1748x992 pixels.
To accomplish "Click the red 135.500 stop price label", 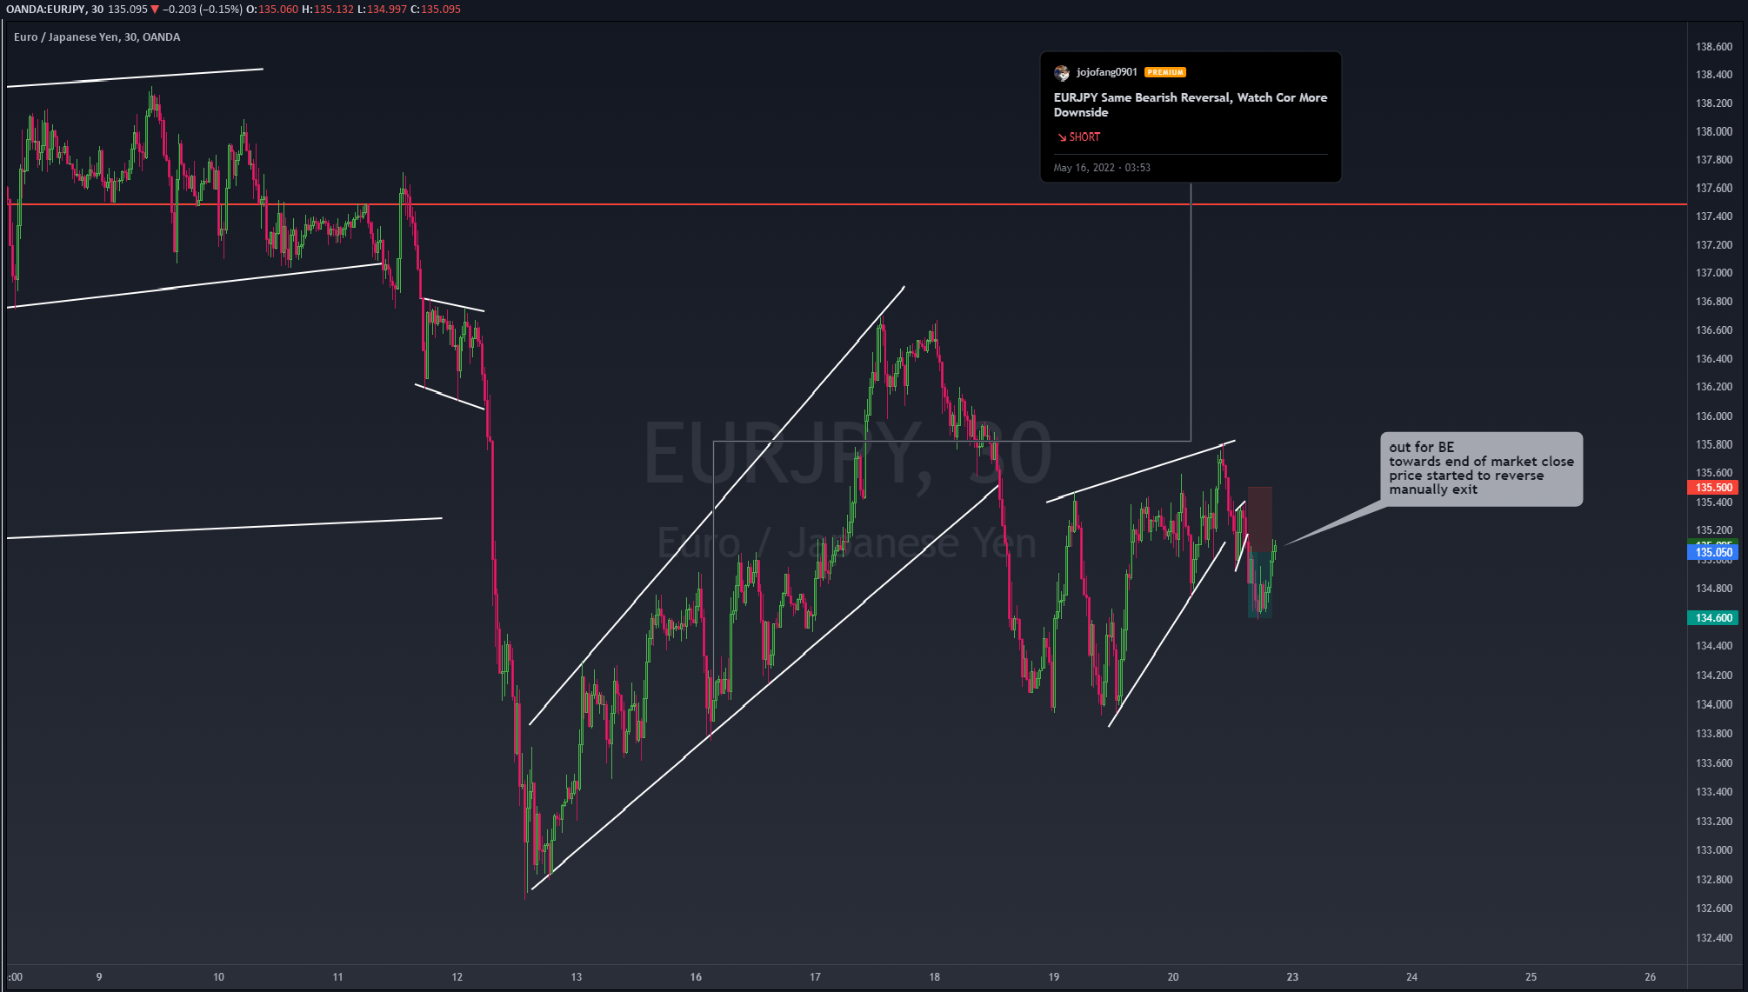I will (1712, 487).
